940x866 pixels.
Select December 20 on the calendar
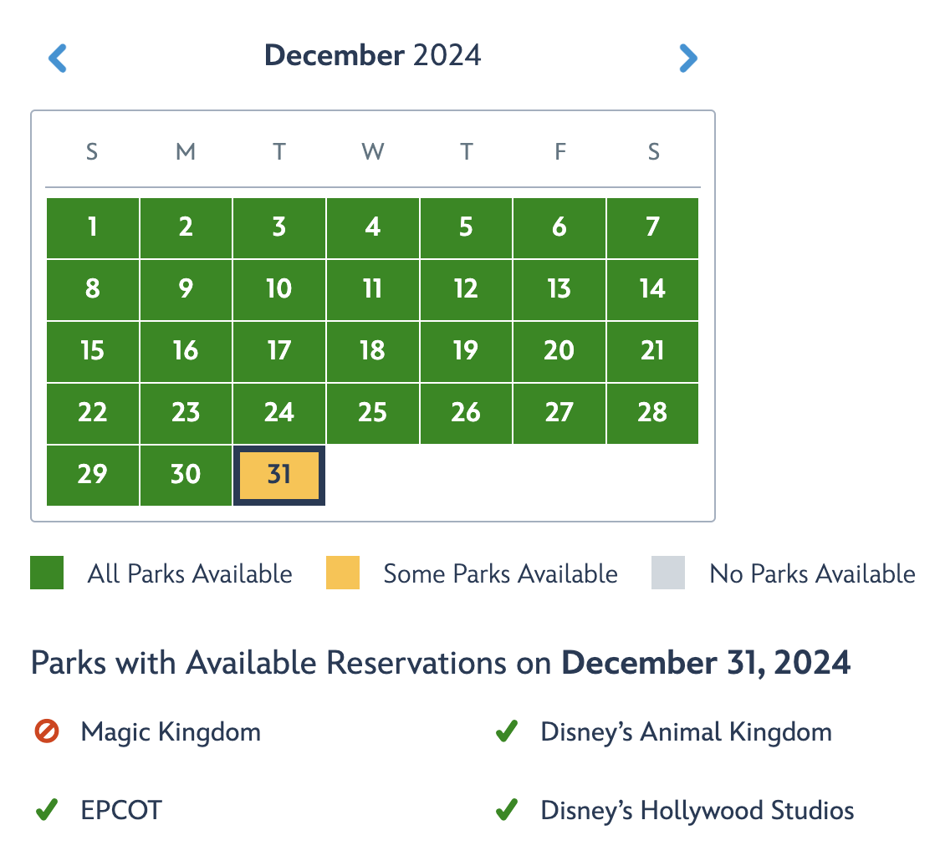point(559,351)
